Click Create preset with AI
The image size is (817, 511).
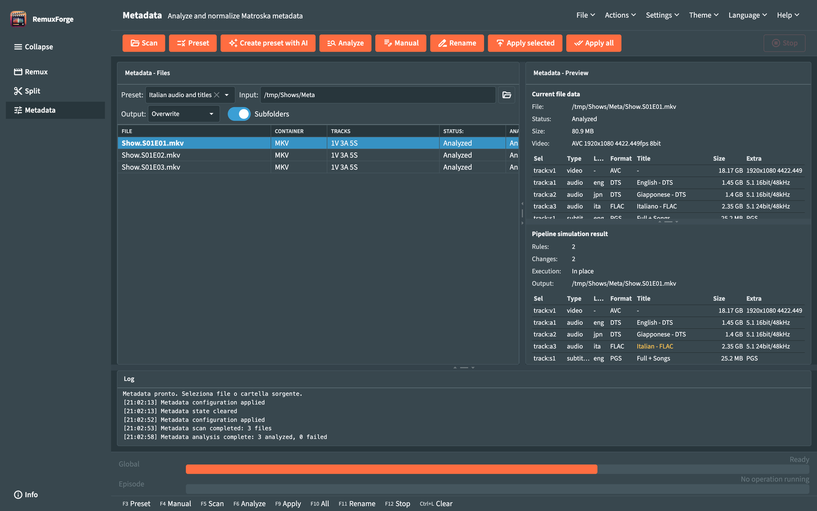pyautogui.click(x=268, y=43)
